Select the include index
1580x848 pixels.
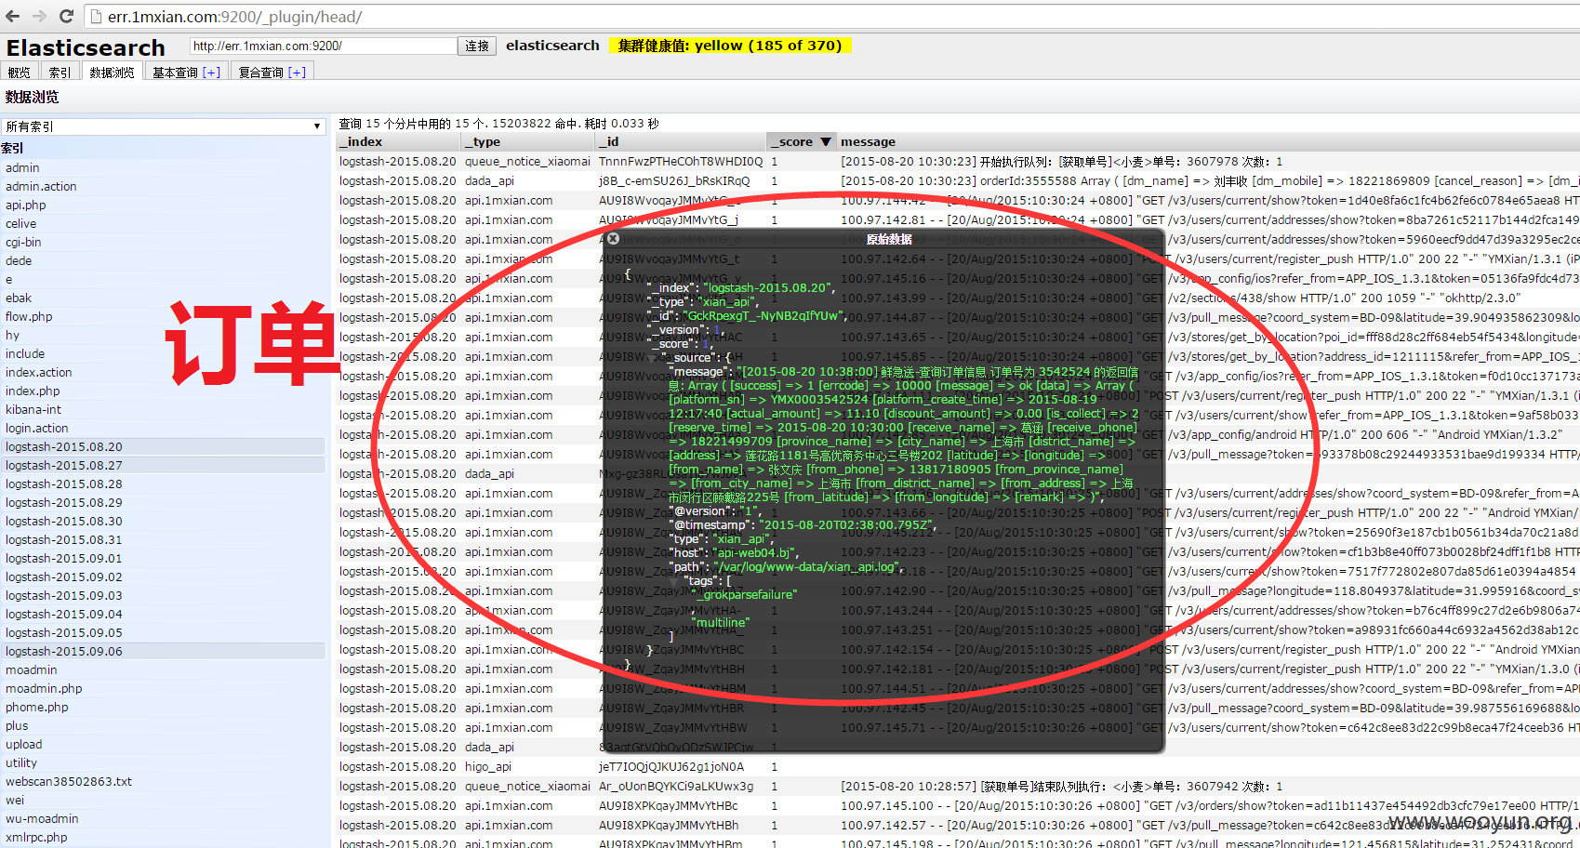coord(163,354)
